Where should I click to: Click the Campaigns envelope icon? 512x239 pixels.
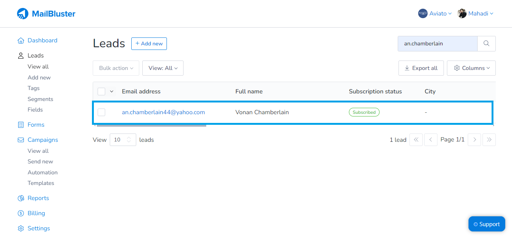(20, 140)
